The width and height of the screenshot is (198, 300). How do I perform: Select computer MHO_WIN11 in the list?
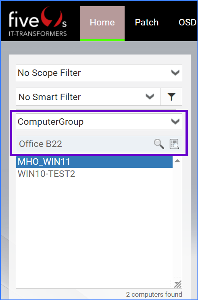tap(94, 162)
